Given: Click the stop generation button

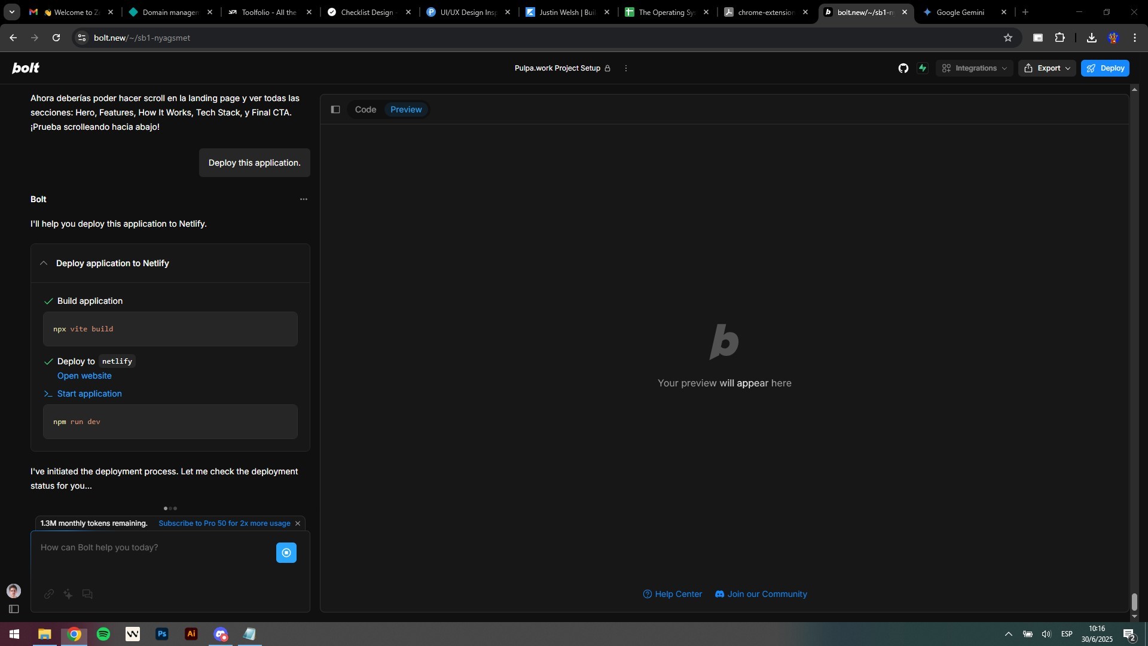Looking at the screenshot, I should click(286, 553).
